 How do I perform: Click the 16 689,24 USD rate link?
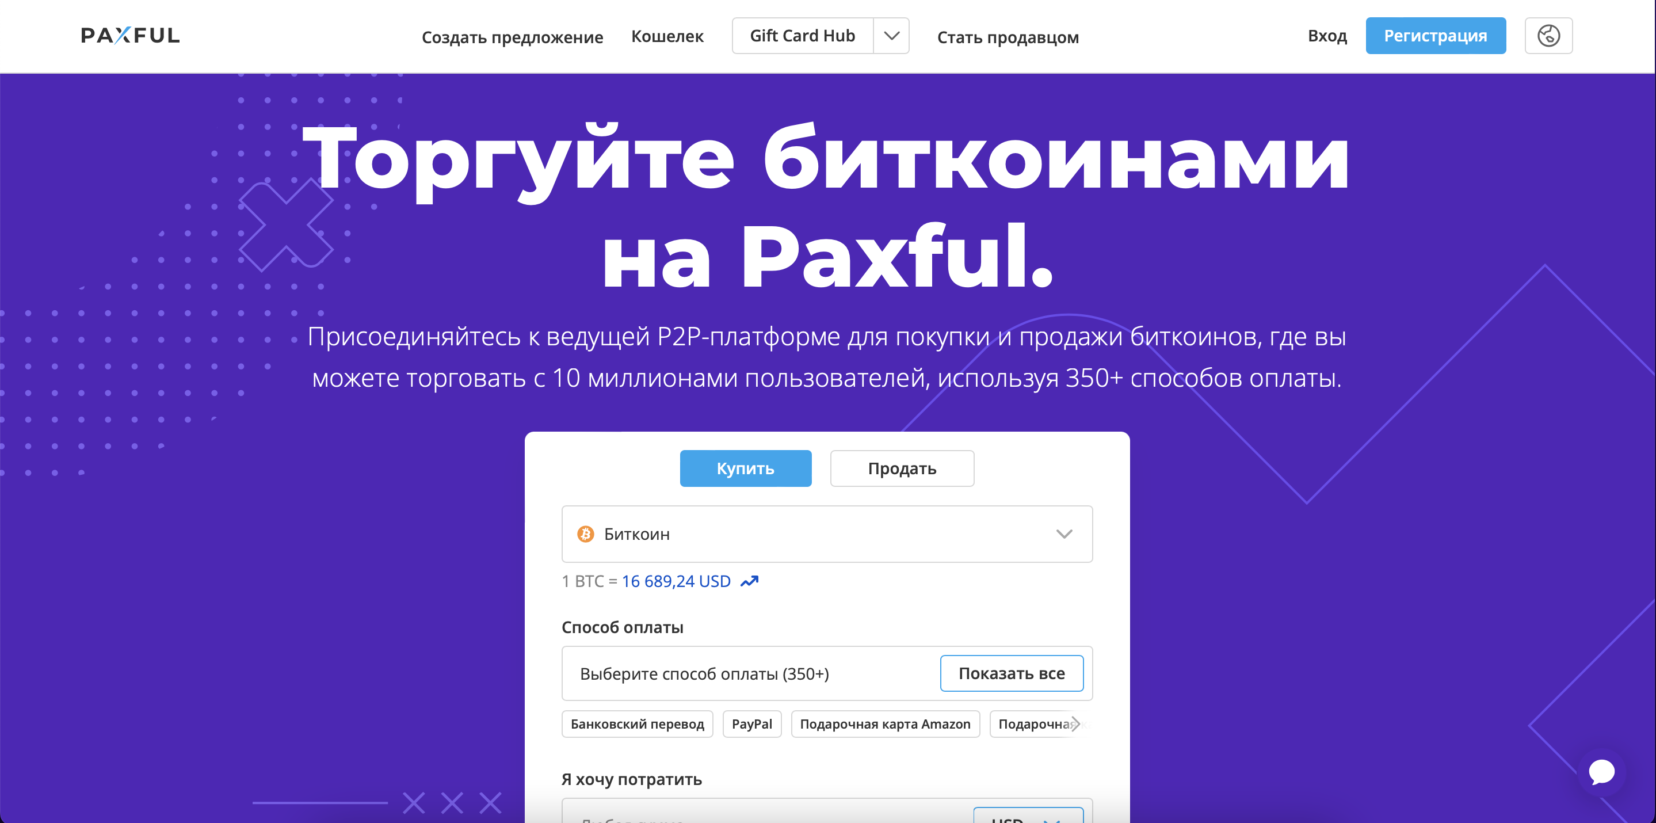pos(676,581)
